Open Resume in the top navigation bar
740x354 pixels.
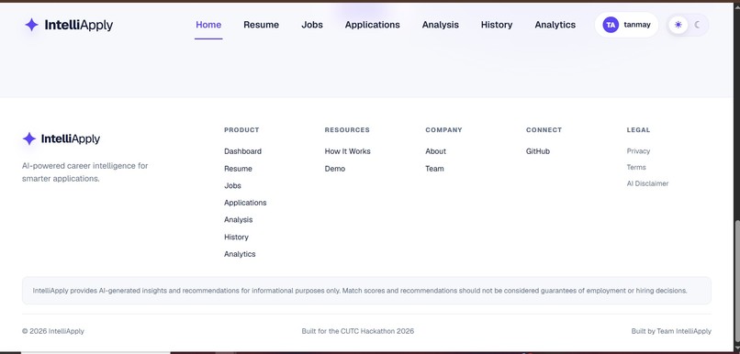(x=261, y=25)
